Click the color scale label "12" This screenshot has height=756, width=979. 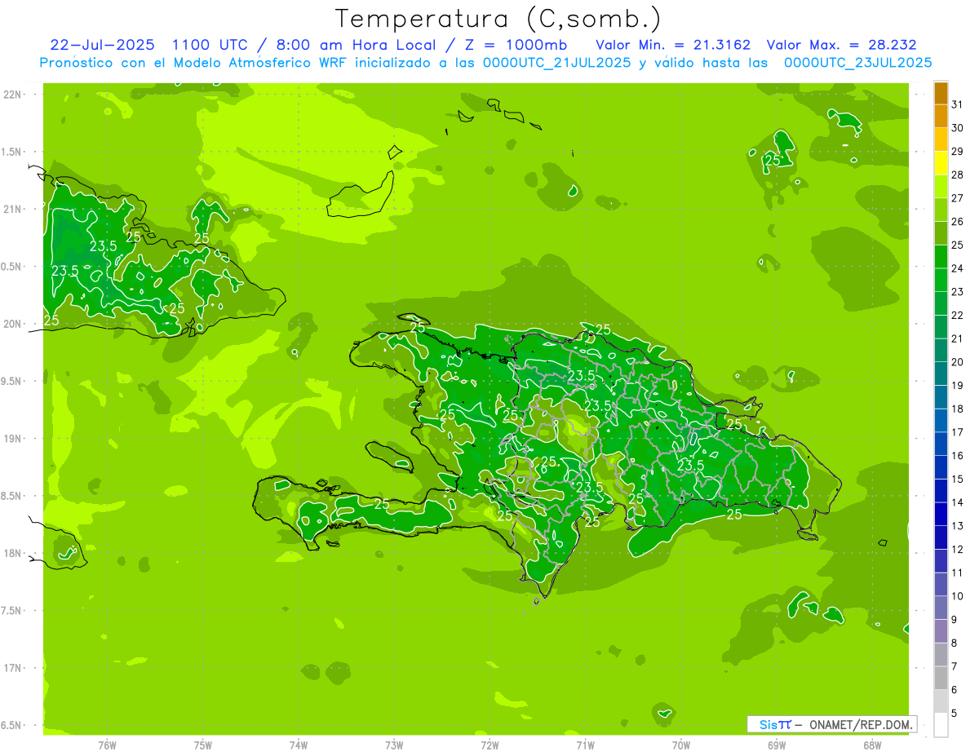pyautogui.click(x=957, y=550)
